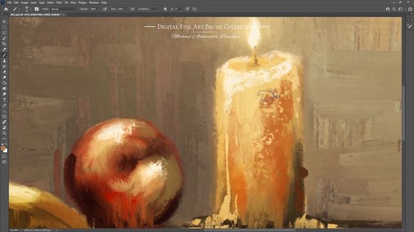The width and height of the screenshot is (414, 232).
Task: Open the collapsed Brushes panel icon on right dock
Action: point(409,26)
